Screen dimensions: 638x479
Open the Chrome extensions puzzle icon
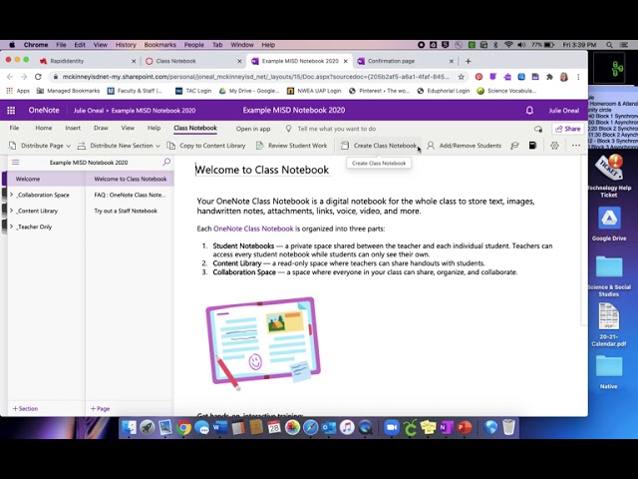(549, 77)
